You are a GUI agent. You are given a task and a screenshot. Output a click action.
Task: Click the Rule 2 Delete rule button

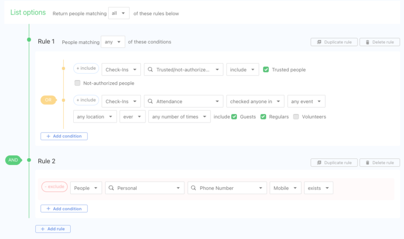pos(379,162)
